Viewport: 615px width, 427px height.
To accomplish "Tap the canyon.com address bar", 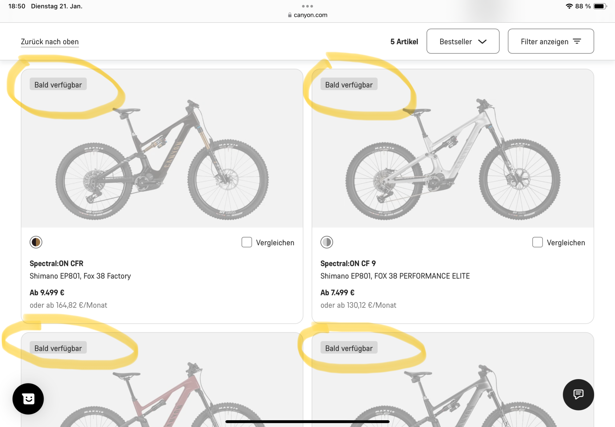I will 310,15.
